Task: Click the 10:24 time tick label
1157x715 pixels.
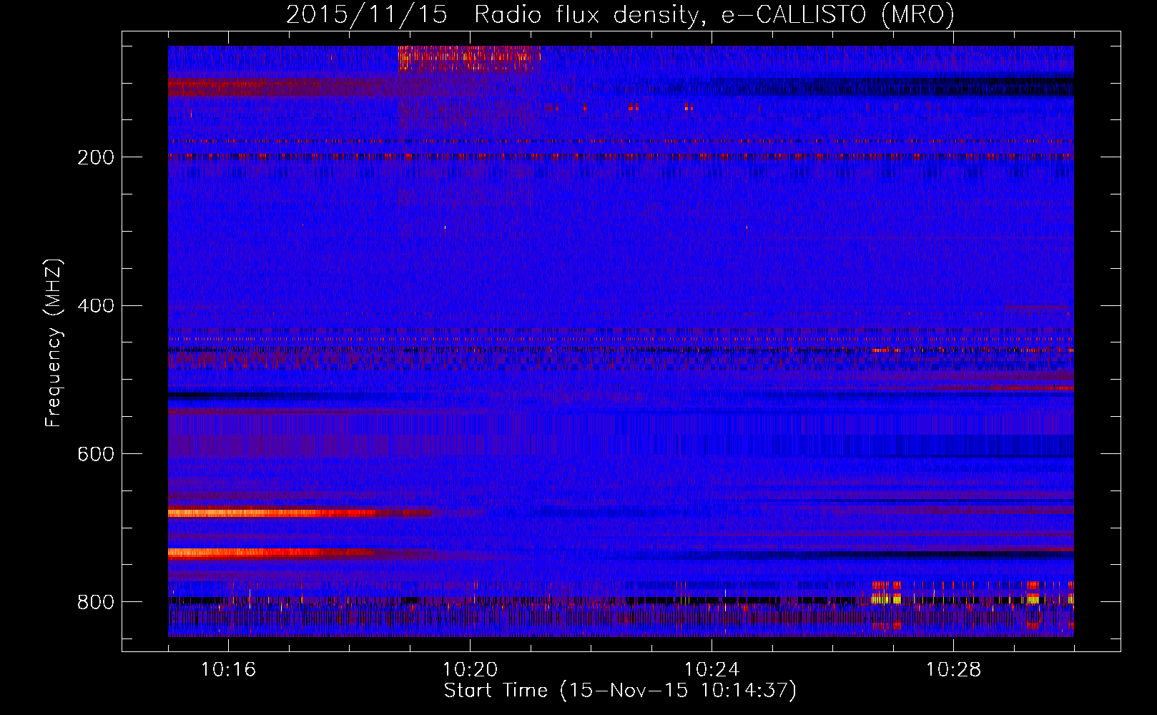Action: pos(712,669)
